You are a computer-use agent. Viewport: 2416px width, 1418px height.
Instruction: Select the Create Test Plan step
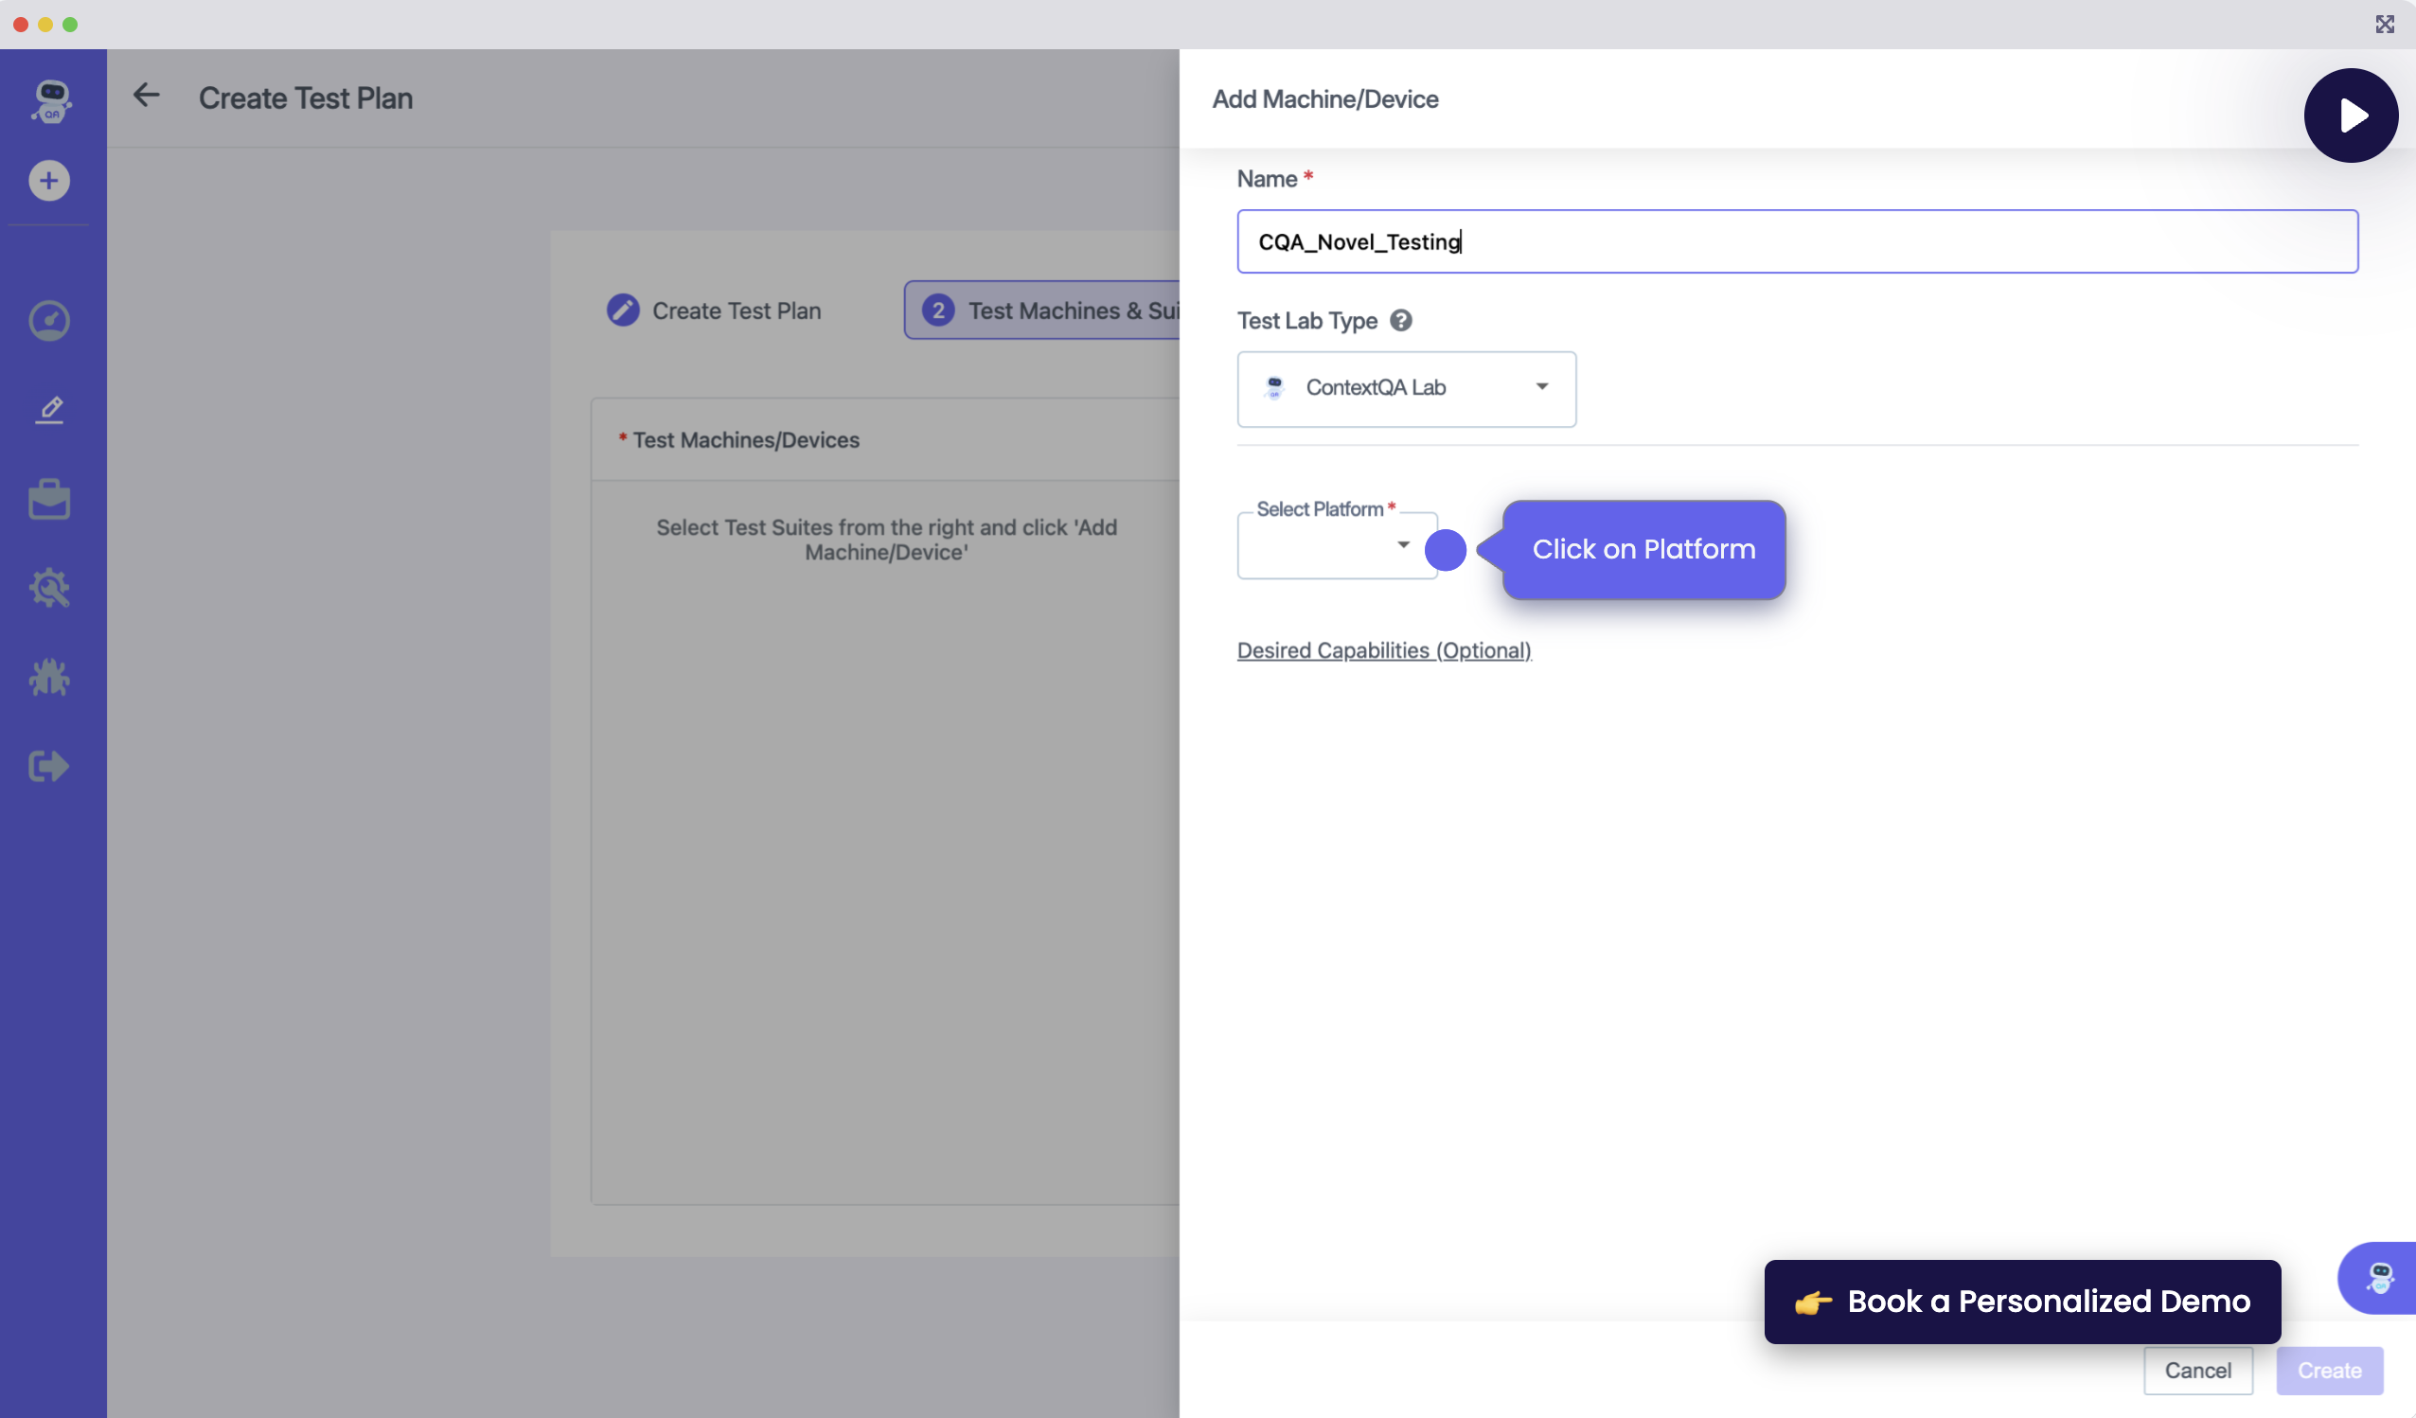click(714, 310)
